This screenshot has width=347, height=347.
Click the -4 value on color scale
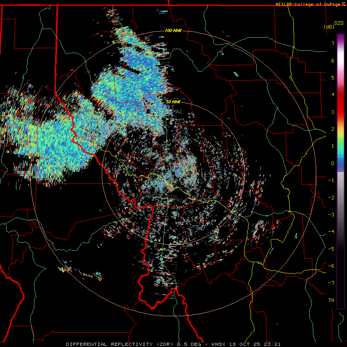tap(331, 232)
